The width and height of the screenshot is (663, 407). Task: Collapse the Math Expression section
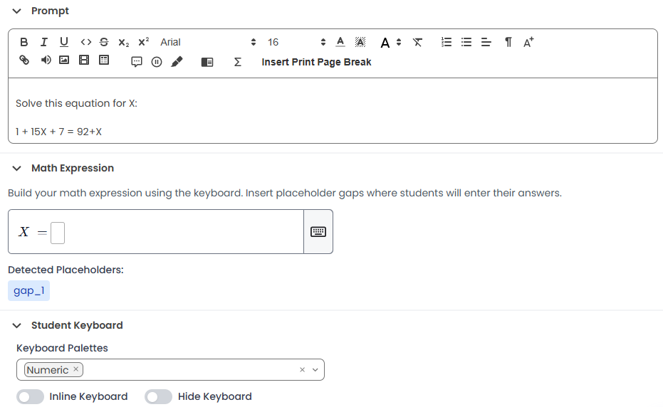tap(17, 168)
